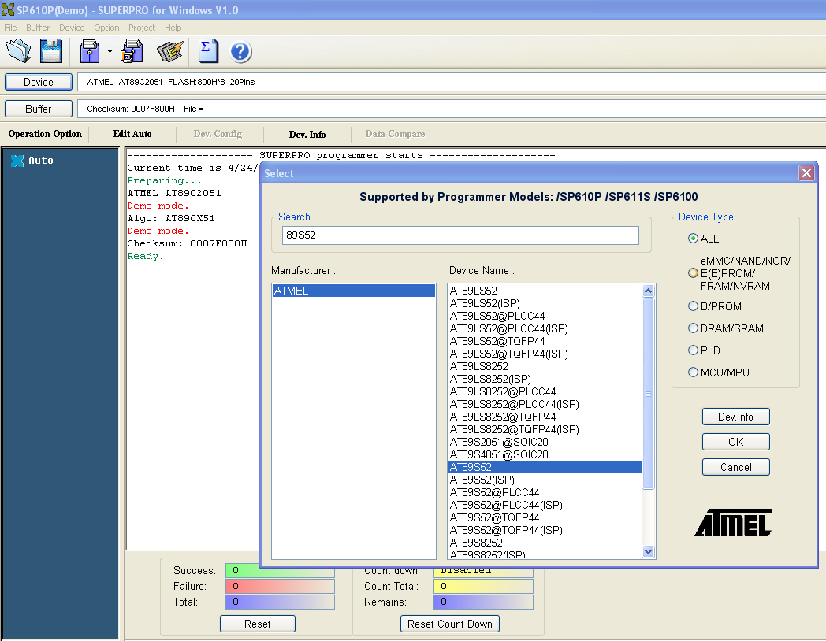This screenshot has width=826, height=641.
Task: Open the Buffer menu
Action: [38, 28]
